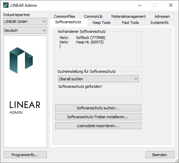179x163 pixels.
Task: Expand the Überall suchen dropdown
Action: 98,79
